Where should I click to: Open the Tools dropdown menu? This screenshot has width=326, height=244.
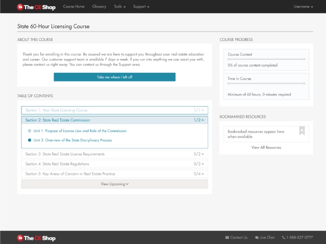[119, 7]
